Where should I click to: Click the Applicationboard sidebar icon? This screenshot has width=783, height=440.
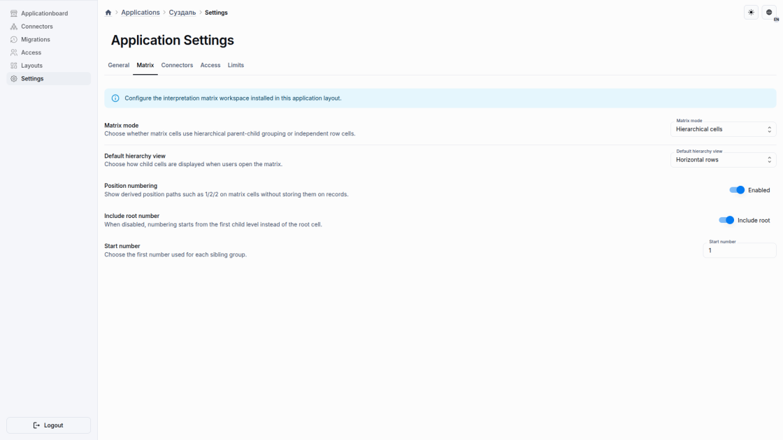pos(14,13)
